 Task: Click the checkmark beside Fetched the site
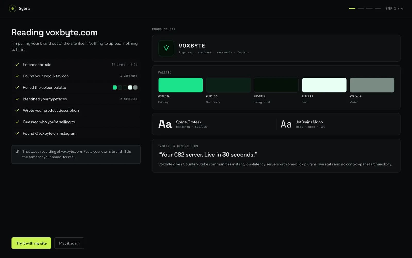(17, 64)
